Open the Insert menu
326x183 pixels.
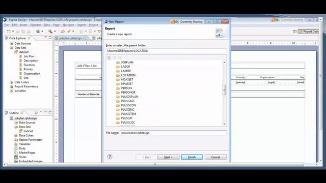coord(23,25)
